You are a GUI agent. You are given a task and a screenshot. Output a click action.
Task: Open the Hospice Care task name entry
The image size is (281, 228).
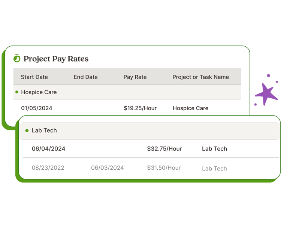point(190,108)
